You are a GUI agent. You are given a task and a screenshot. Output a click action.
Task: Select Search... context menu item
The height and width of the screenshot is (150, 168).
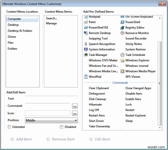[x=52, y=18]
